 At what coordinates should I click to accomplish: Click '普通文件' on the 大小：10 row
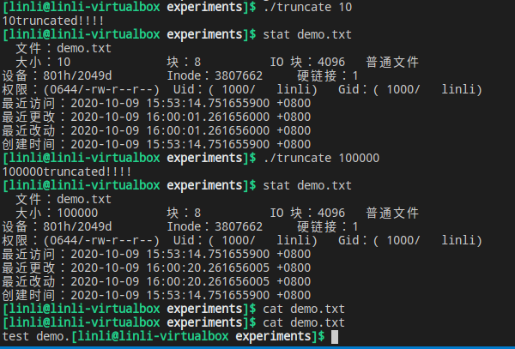tap(392, 62)
